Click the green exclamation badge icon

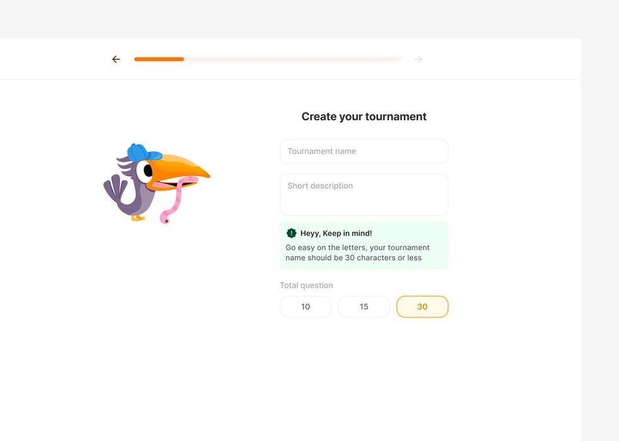(291, 233)
